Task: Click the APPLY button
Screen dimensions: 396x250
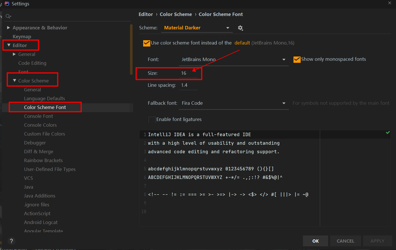Action: coord(377,241)
